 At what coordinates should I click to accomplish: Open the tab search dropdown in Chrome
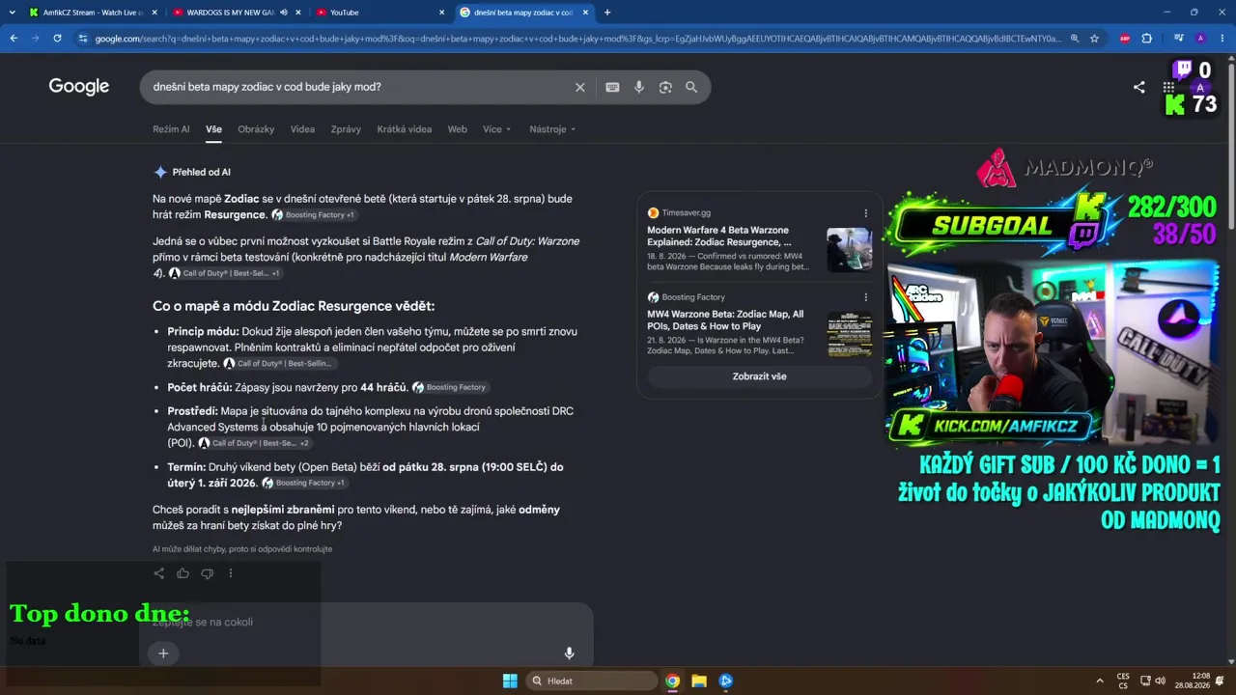[x=12, y=13]
